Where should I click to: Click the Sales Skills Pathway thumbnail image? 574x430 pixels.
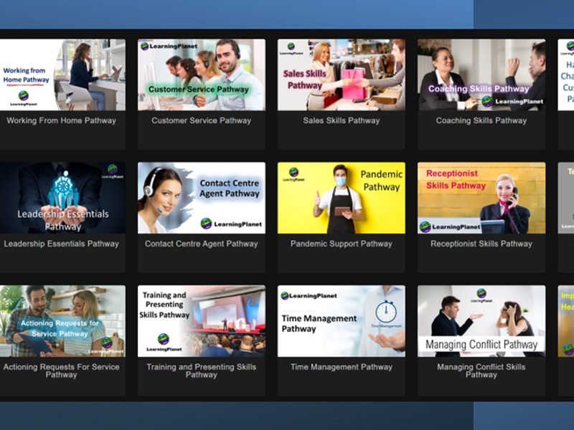341,75
